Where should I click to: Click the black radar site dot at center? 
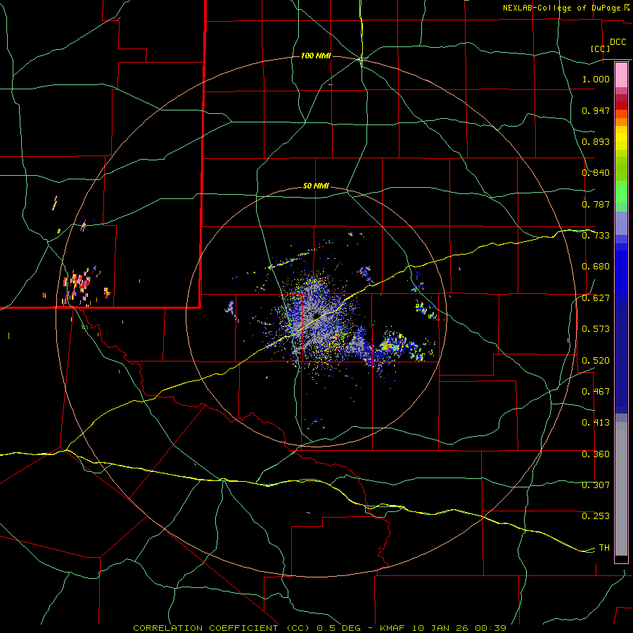tap(316, 315)
